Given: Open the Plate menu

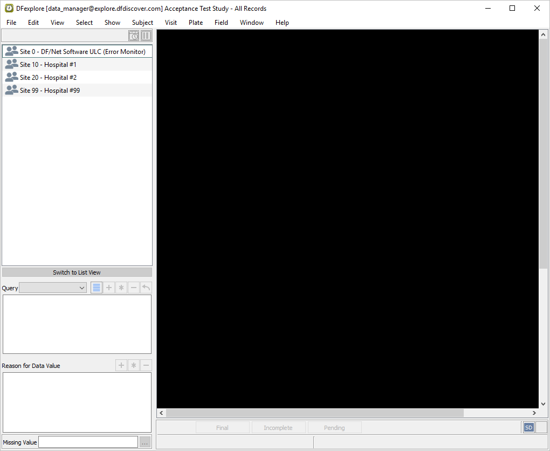Looking at the screenshot, I should point(196,23).
